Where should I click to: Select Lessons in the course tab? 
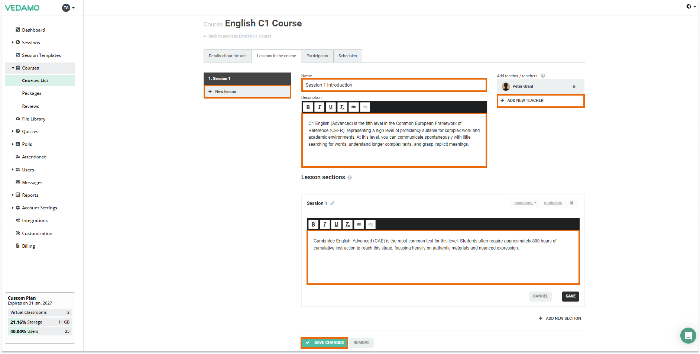[276, 56]
